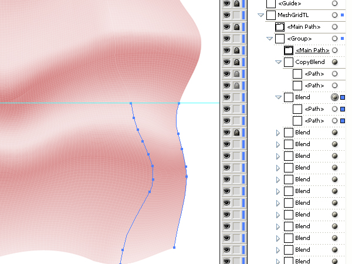Unlock the <Guide> row padlock icon
352x264 pixels.
pyautogui.click(x=236, y=4)
